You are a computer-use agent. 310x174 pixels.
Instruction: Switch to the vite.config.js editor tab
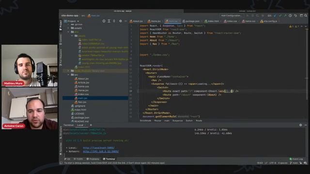[269, 21]
